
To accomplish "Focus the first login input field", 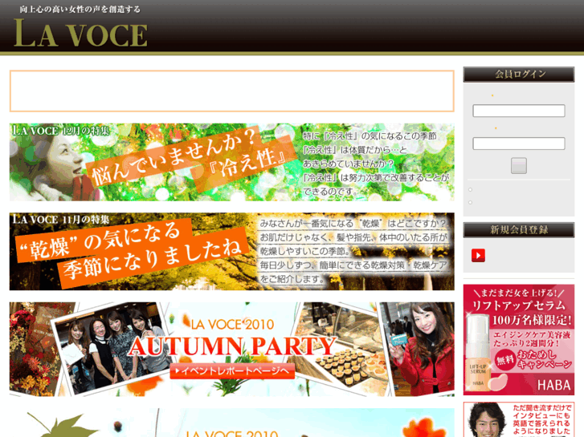I will coord(518,111).
